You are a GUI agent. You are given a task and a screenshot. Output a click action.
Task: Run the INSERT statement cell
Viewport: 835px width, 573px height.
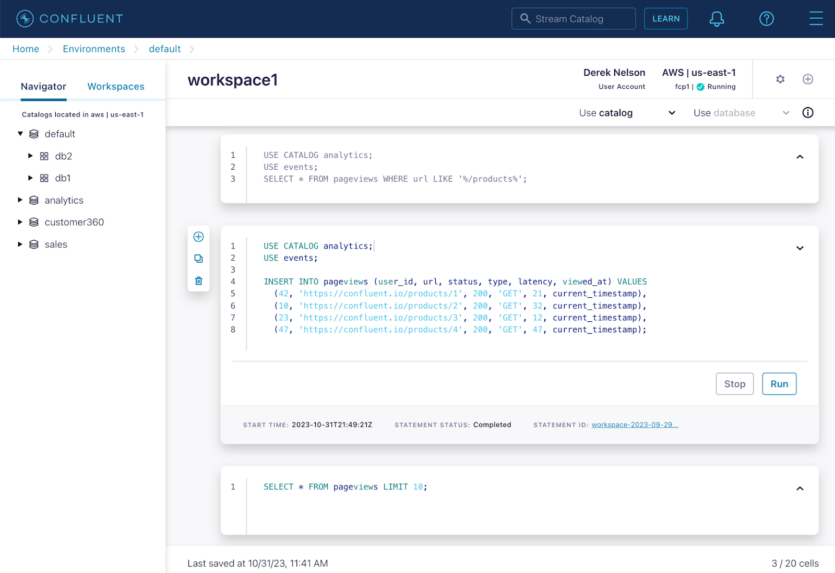click(x=779, y=384)
